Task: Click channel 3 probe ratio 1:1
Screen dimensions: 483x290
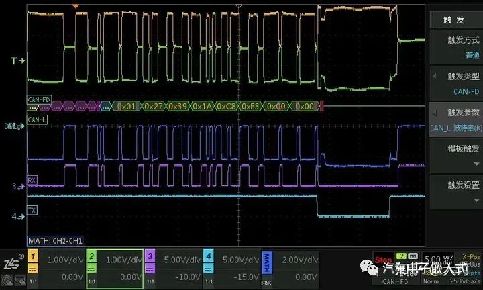Action: (150, 281)
